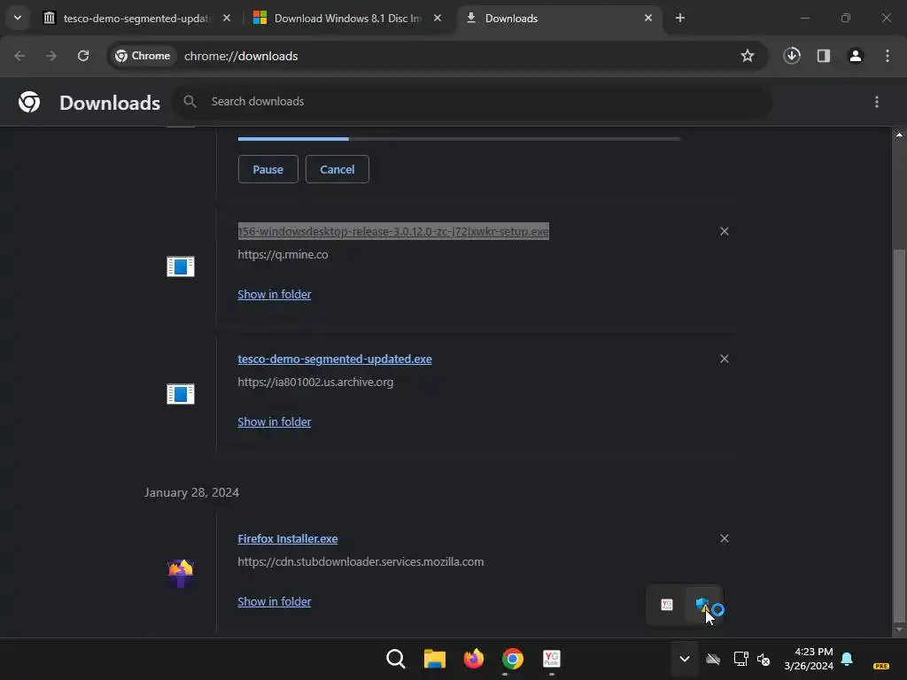The height and width of the screenshot is (680, 907).
Task: Open the Downloads page more actions menu
Action: click(x=877, y=102)
